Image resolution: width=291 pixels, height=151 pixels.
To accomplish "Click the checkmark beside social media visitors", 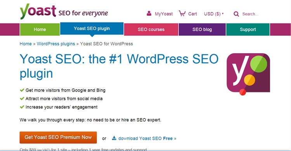I will 22,99.
